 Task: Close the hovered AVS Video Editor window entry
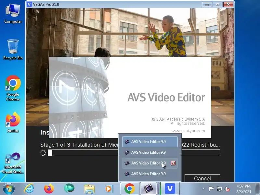pyautogui.click(x=173, y=163)
